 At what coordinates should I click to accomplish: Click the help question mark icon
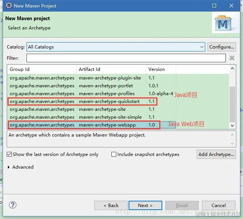(x=13, y=205)
